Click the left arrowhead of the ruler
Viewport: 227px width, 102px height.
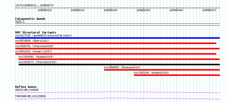click(x=16, y=8)
